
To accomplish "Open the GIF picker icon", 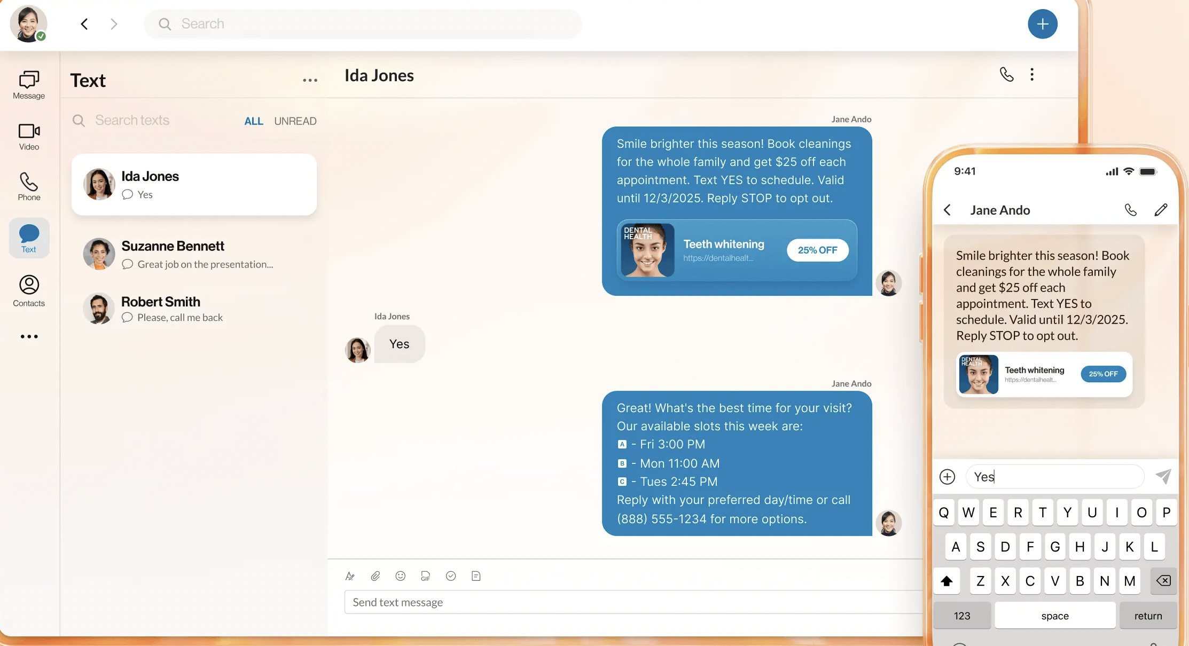I will 425,576.
